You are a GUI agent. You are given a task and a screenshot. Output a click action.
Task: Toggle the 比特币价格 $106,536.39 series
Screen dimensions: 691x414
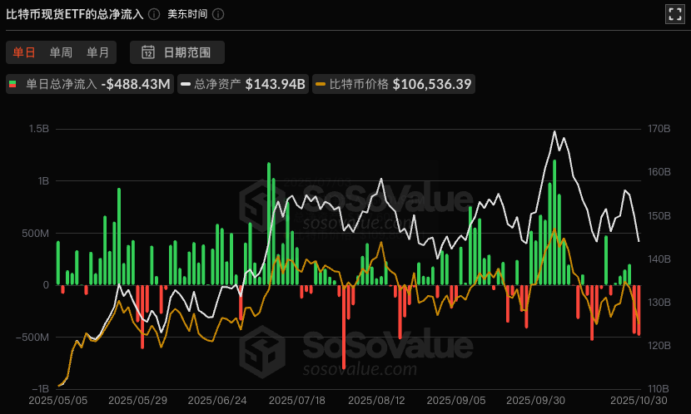click(x=395, y=84)
